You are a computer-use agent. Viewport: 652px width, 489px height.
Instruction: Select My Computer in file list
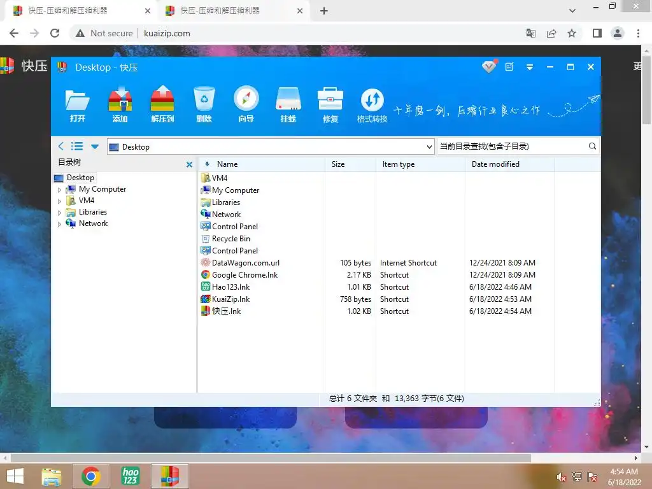pyautogui.click(x=230, y=190)
